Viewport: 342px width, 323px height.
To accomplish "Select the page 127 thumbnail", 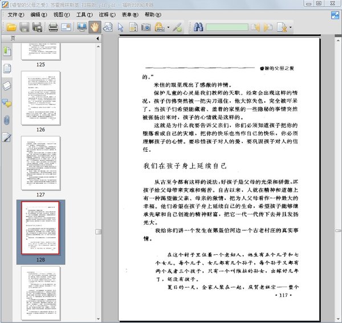I will click(40, 163).
